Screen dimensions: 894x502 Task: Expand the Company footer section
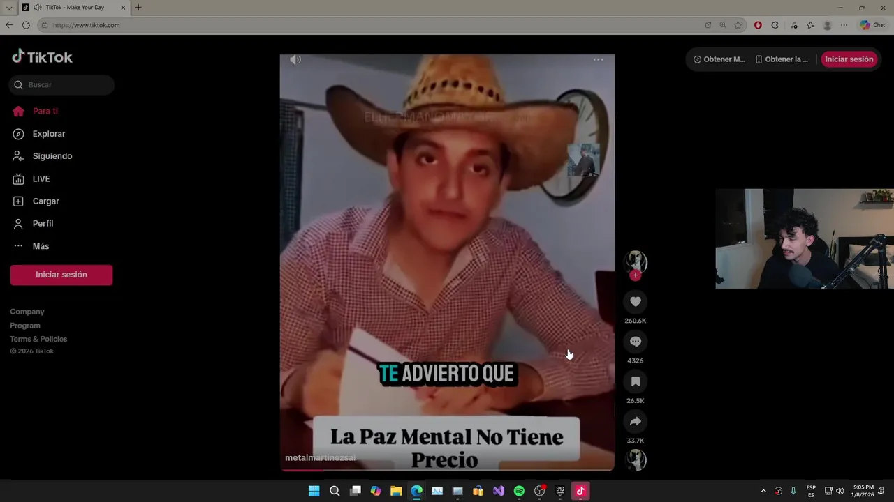point(27,312)
